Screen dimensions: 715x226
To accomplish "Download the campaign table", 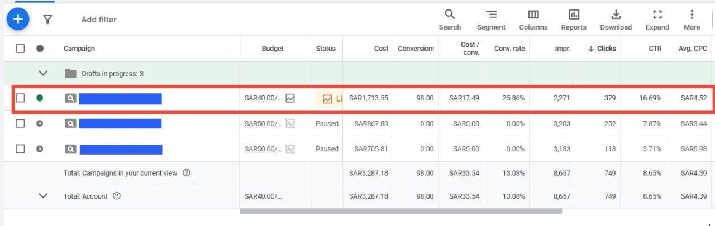I will tap(616, 20).
